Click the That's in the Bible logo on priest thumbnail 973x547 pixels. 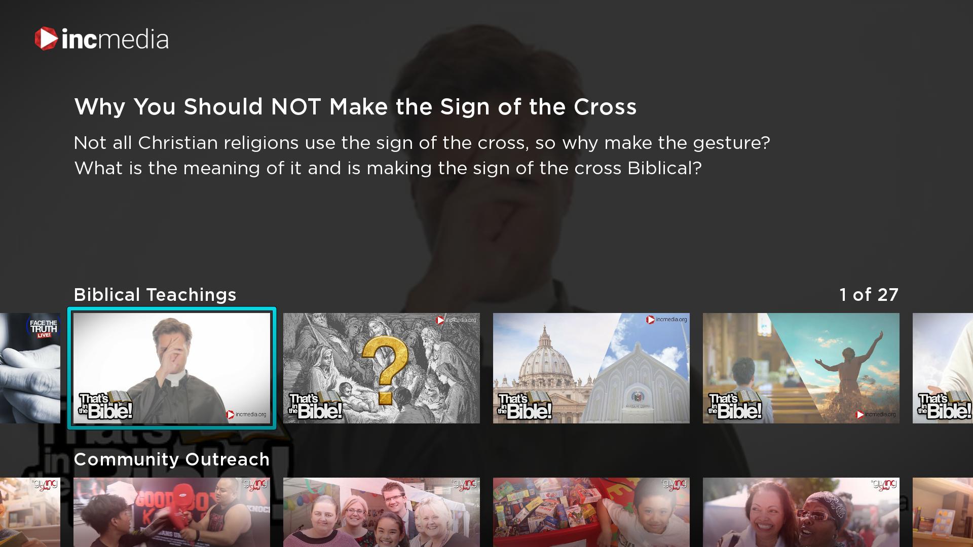tap(105, 406)
